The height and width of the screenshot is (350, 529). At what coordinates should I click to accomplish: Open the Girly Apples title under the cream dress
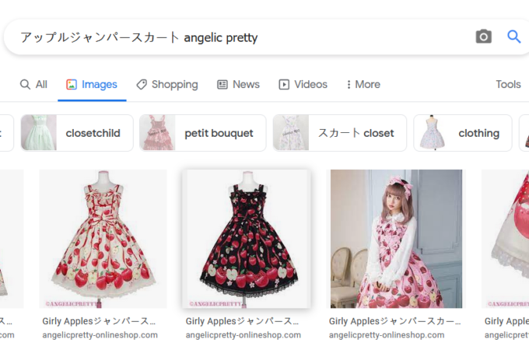coord(100,320)
